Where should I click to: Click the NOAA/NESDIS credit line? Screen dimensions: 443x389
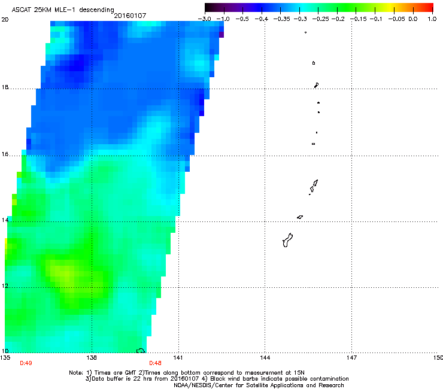[x=259, y=385]
